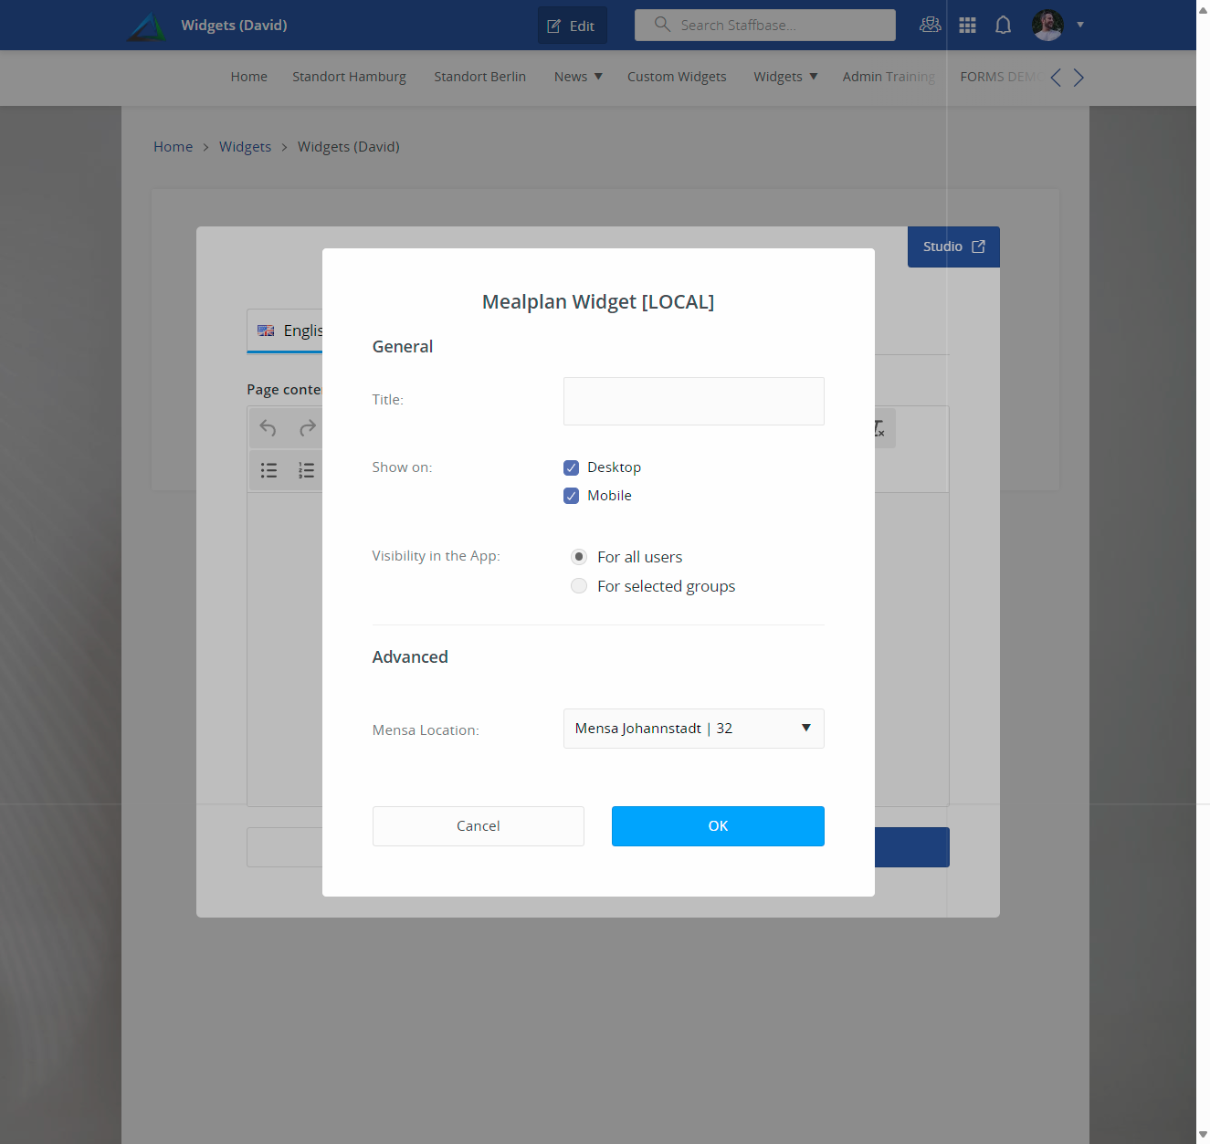This screenshot has height=1144, width=1210.
Task: Uncheck the Desktop checkbox
Action: [571, 467]
